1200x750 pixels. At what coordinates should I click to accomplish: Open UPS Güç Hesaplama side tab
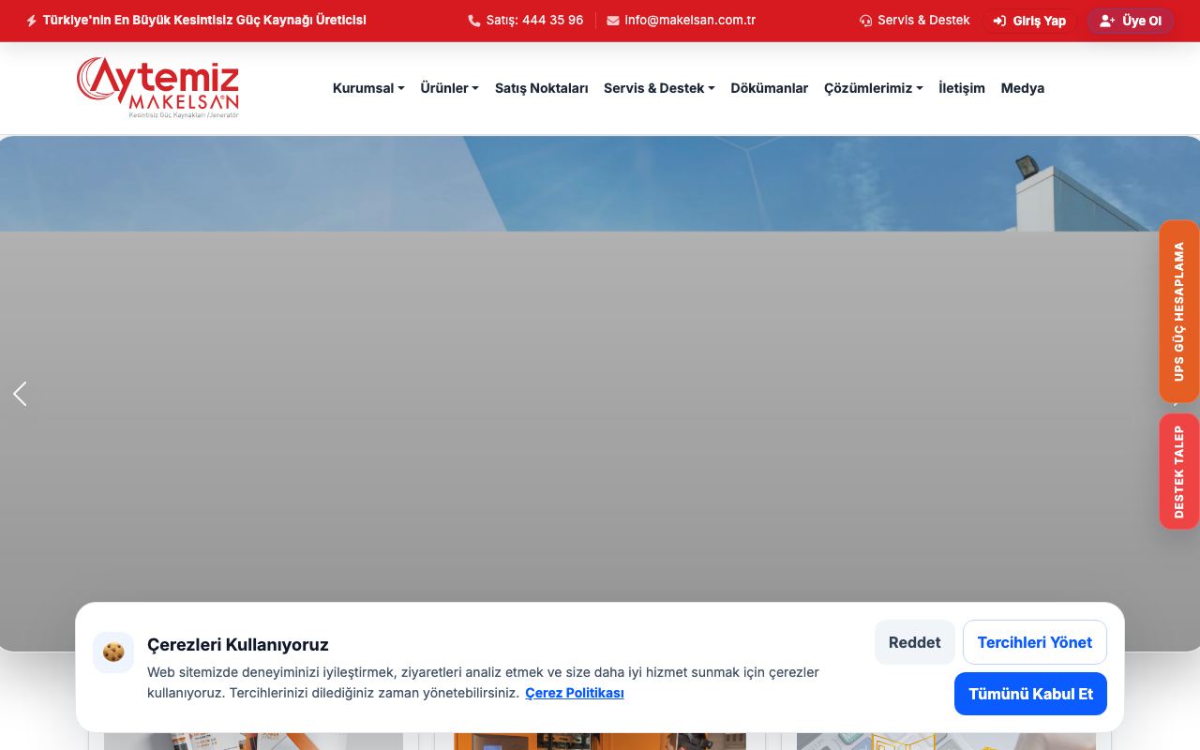point(1179,311)
